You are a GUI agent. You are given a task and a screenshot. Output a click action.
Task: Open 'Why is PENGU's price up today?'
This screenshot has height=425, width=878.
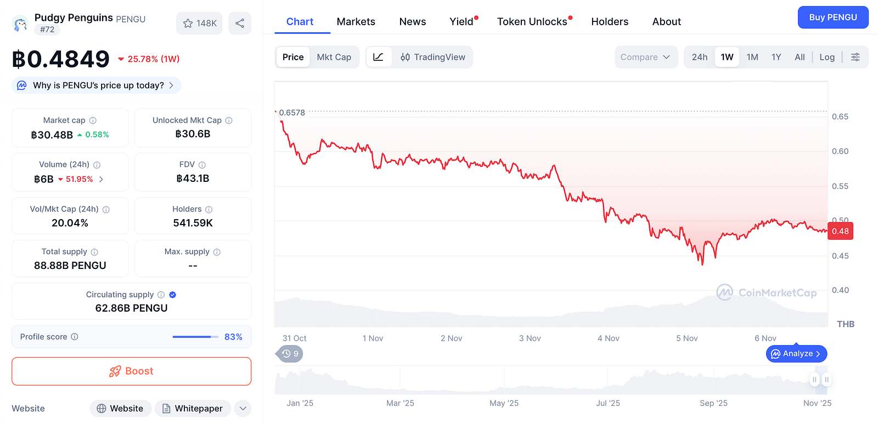tap(97, 85)
